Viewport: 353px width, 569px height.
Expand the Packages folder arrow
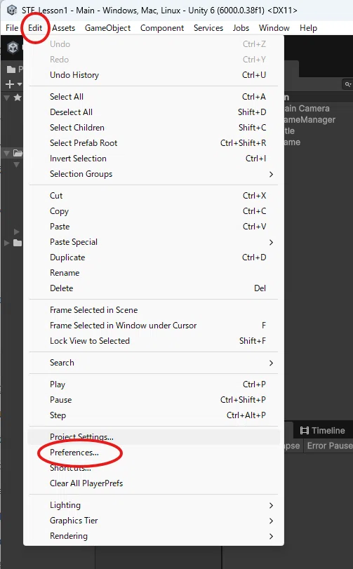click(6, 243)
